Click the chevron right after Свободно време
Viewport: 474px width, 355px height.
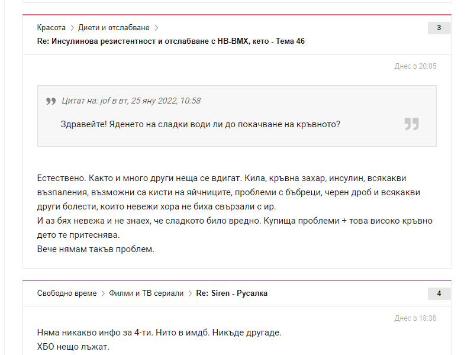point(102,293)
